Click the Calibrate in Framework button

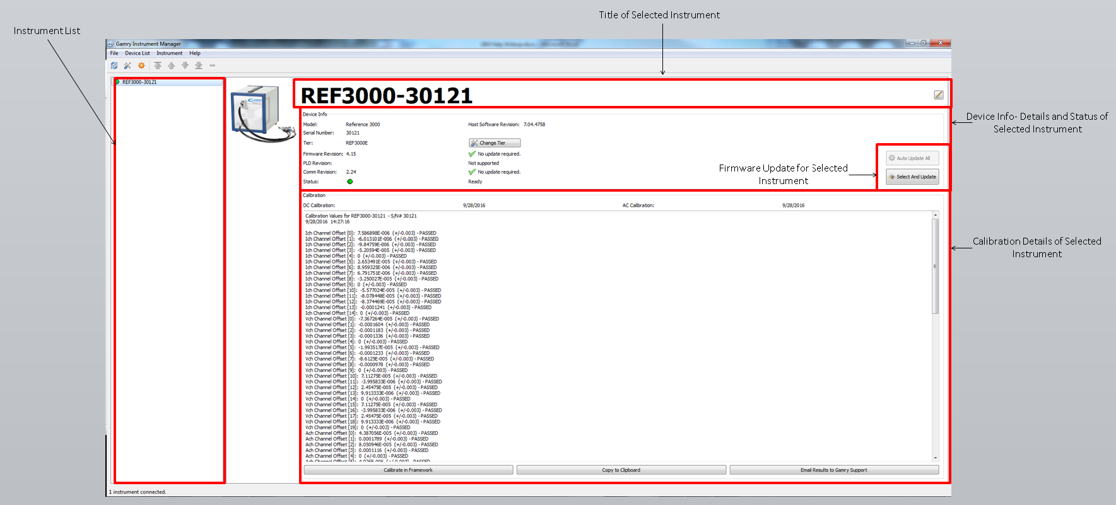click(x=408, y=470)
